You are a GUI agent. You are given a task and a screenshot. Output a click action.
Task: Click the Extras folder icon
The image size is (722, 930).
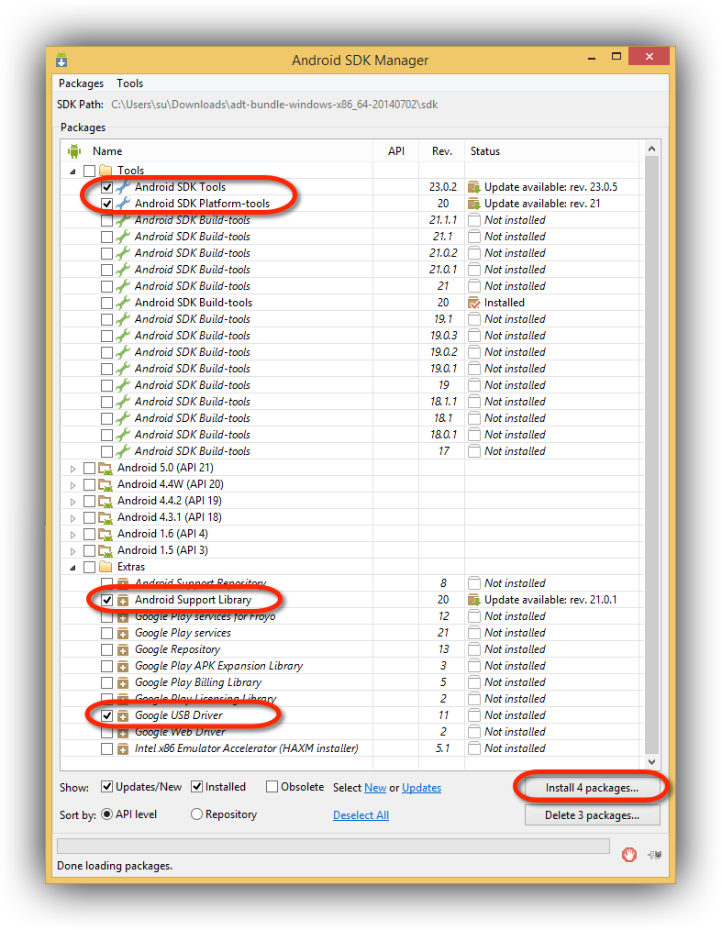[106, 567]
